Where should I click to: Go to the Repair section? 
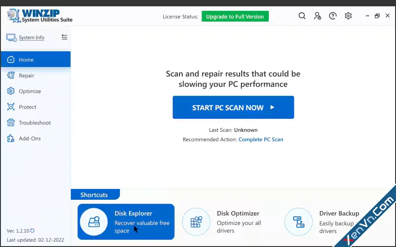coord(36,76)
